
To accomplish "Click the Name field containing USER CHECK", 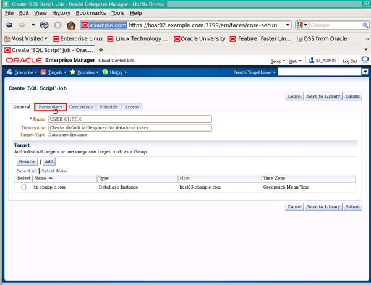I will click(130, 119).
